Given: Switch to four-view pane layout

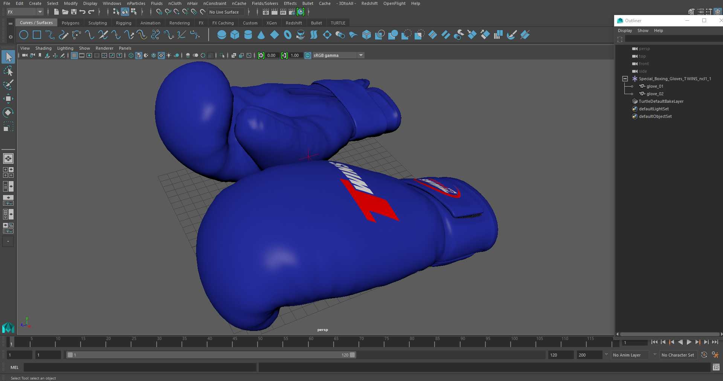Looking at the screenshot, I should [x=8, y=172].
